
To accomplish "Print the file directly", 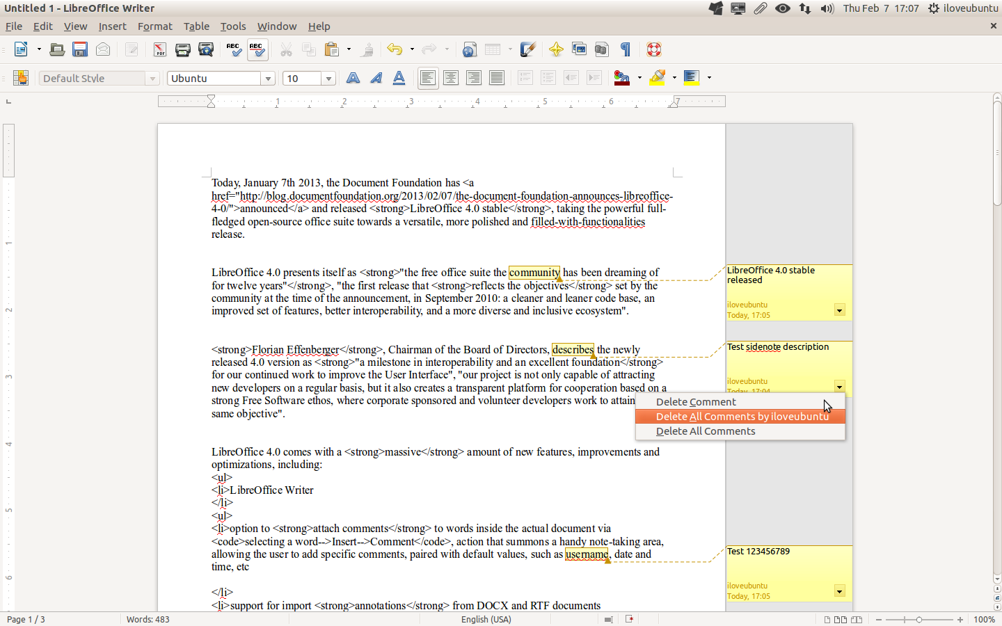I will pos(183,49).
